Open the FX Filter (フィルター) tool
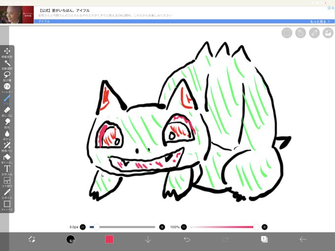The image size is (335, 251). point(7,88)
